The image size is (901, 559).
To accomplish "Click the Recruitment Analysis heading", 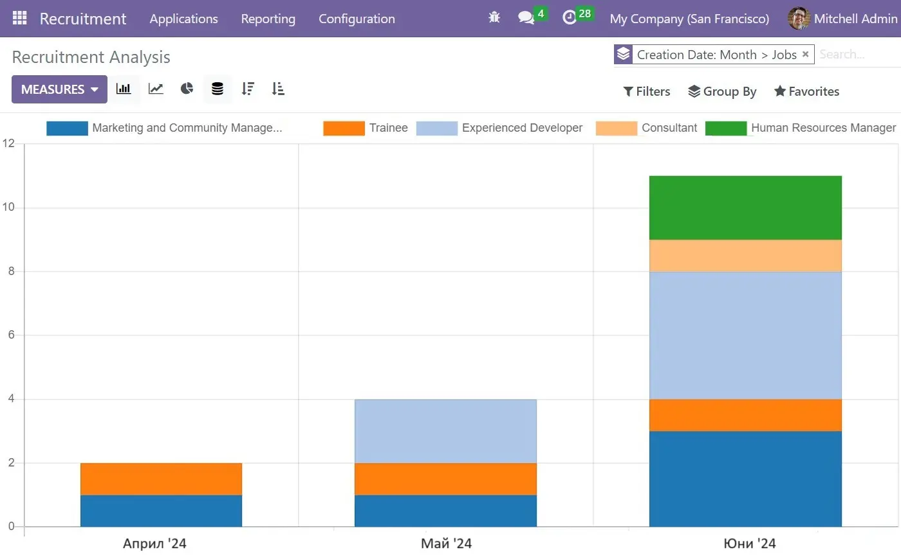I will [91, 57].
